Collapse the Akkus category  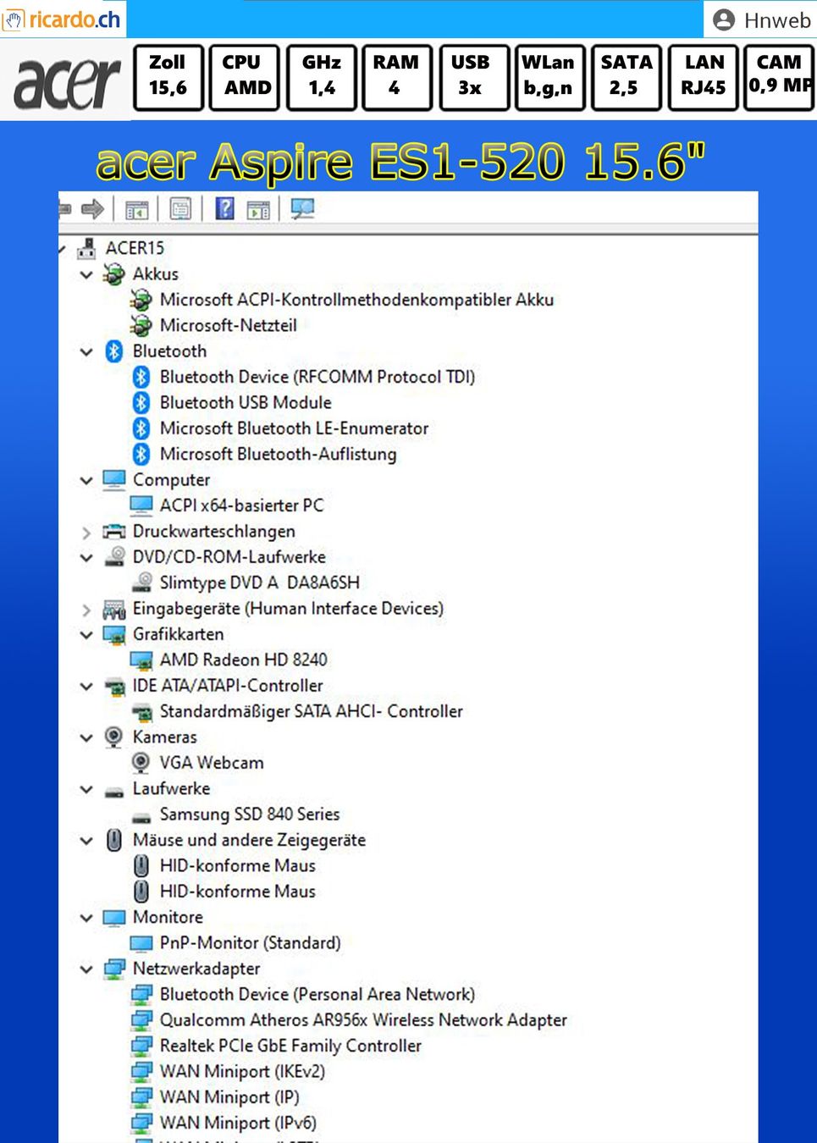86,274
